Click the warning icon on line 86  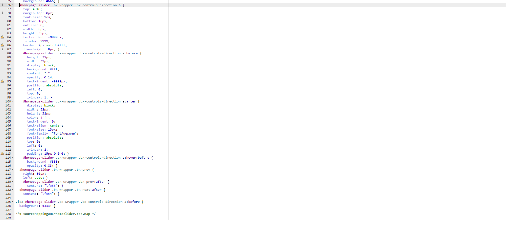coord(2,45)
